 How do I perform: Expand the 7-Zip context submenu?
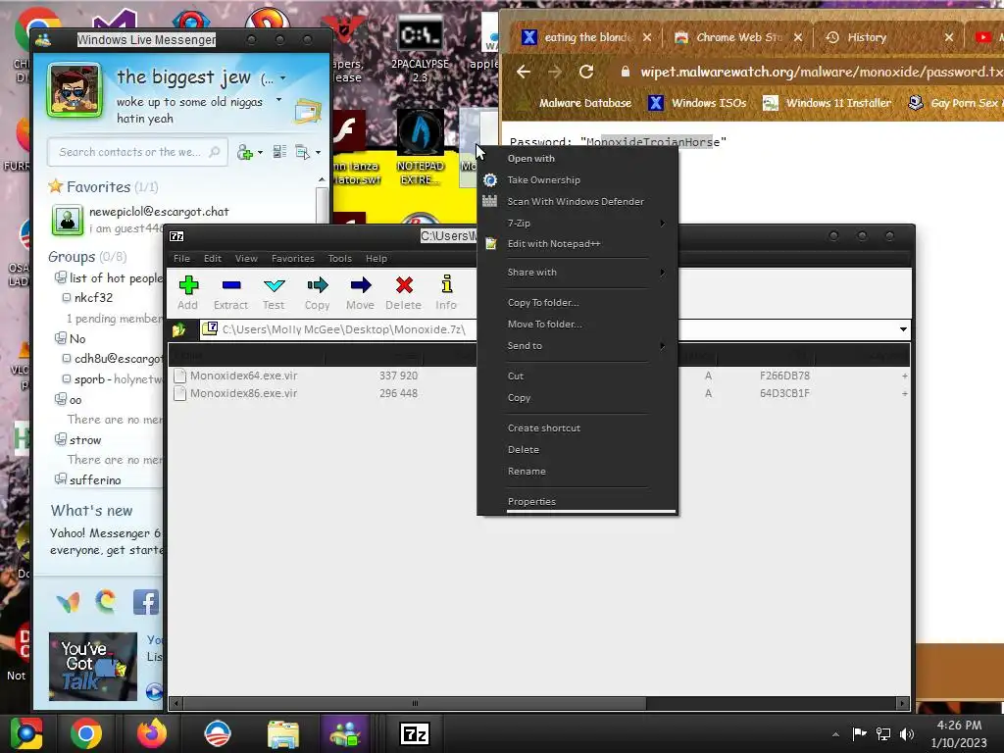point(577,223)
